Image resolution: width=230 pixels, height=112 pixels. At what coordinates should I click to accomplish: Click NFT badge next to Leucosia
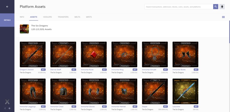(x=196, y=106)
